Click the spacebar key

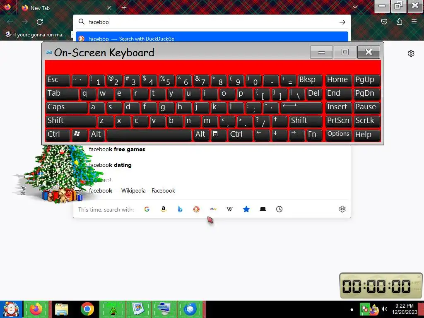pos(149,135)
